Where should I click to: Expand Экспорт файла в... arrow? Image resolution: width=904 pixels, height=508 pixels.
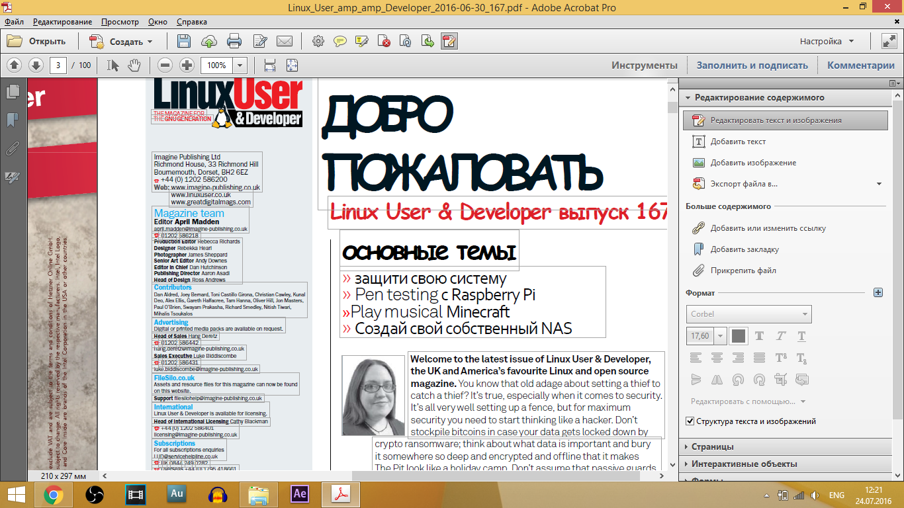879,184
